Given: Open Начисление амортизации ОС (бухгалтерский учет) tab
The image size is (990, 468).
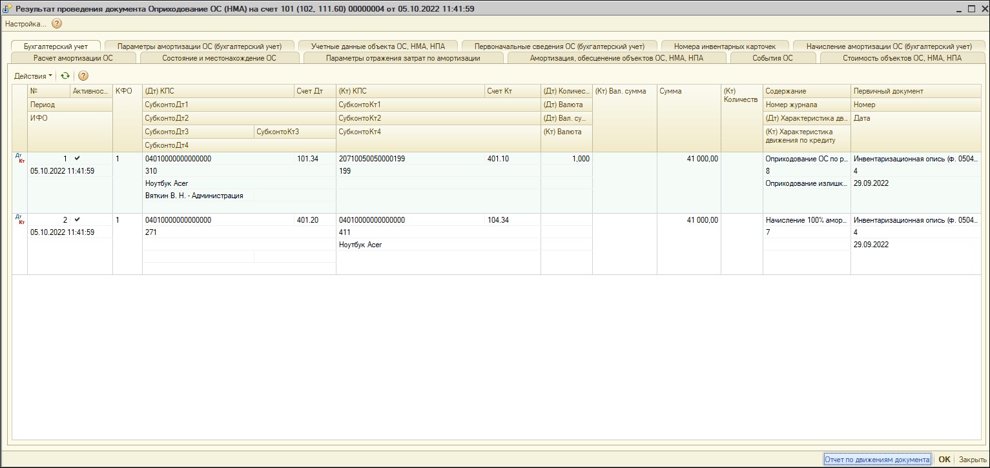Looking at the screenshot, I should point(889,46).
